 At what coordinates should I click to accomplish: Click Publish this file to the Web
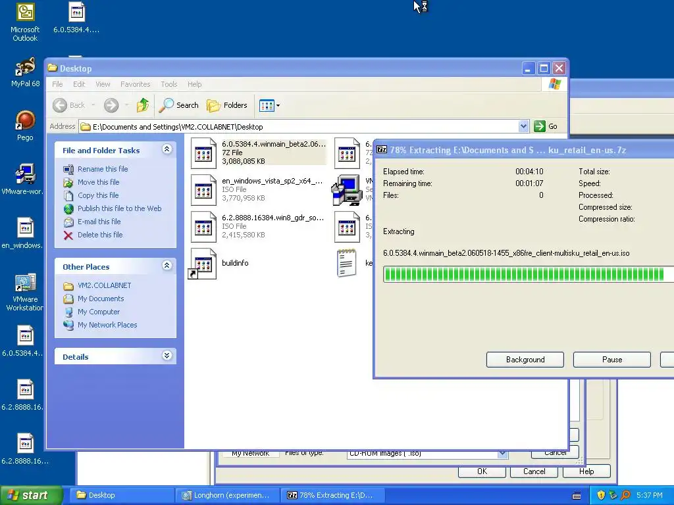click(x=120, y=208)
